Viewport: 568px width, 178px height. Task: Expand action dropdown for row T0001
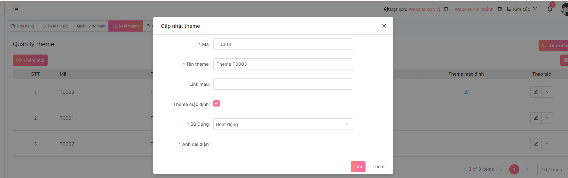(547, 118)
